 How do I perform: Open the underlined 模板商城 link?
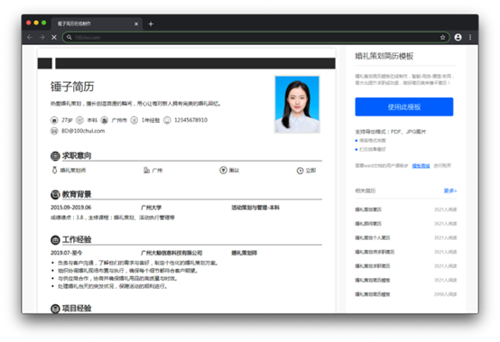pos(421,166)
